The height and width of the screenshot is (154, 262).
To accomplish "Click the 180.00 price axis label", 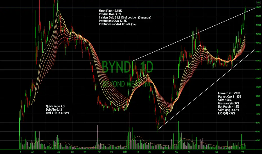I will (258, 16).
